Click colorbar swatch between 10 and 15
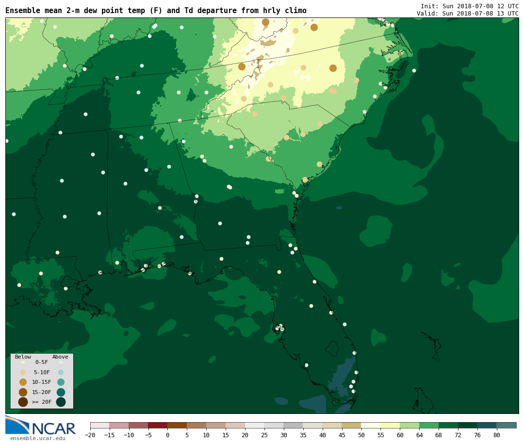 (216, 426)
